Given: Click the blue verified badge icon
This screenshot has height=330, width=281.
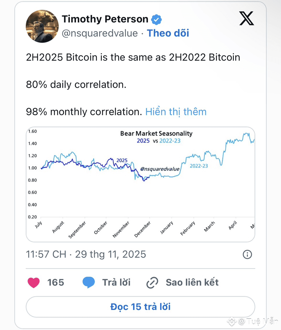Looking at the screenshot, I should point(156,19).
